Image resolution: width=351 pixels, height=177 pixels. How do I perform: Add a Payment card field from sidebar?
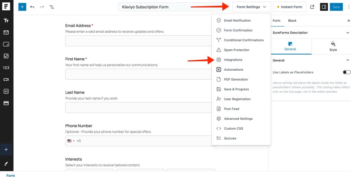click(x=6, y=103)
